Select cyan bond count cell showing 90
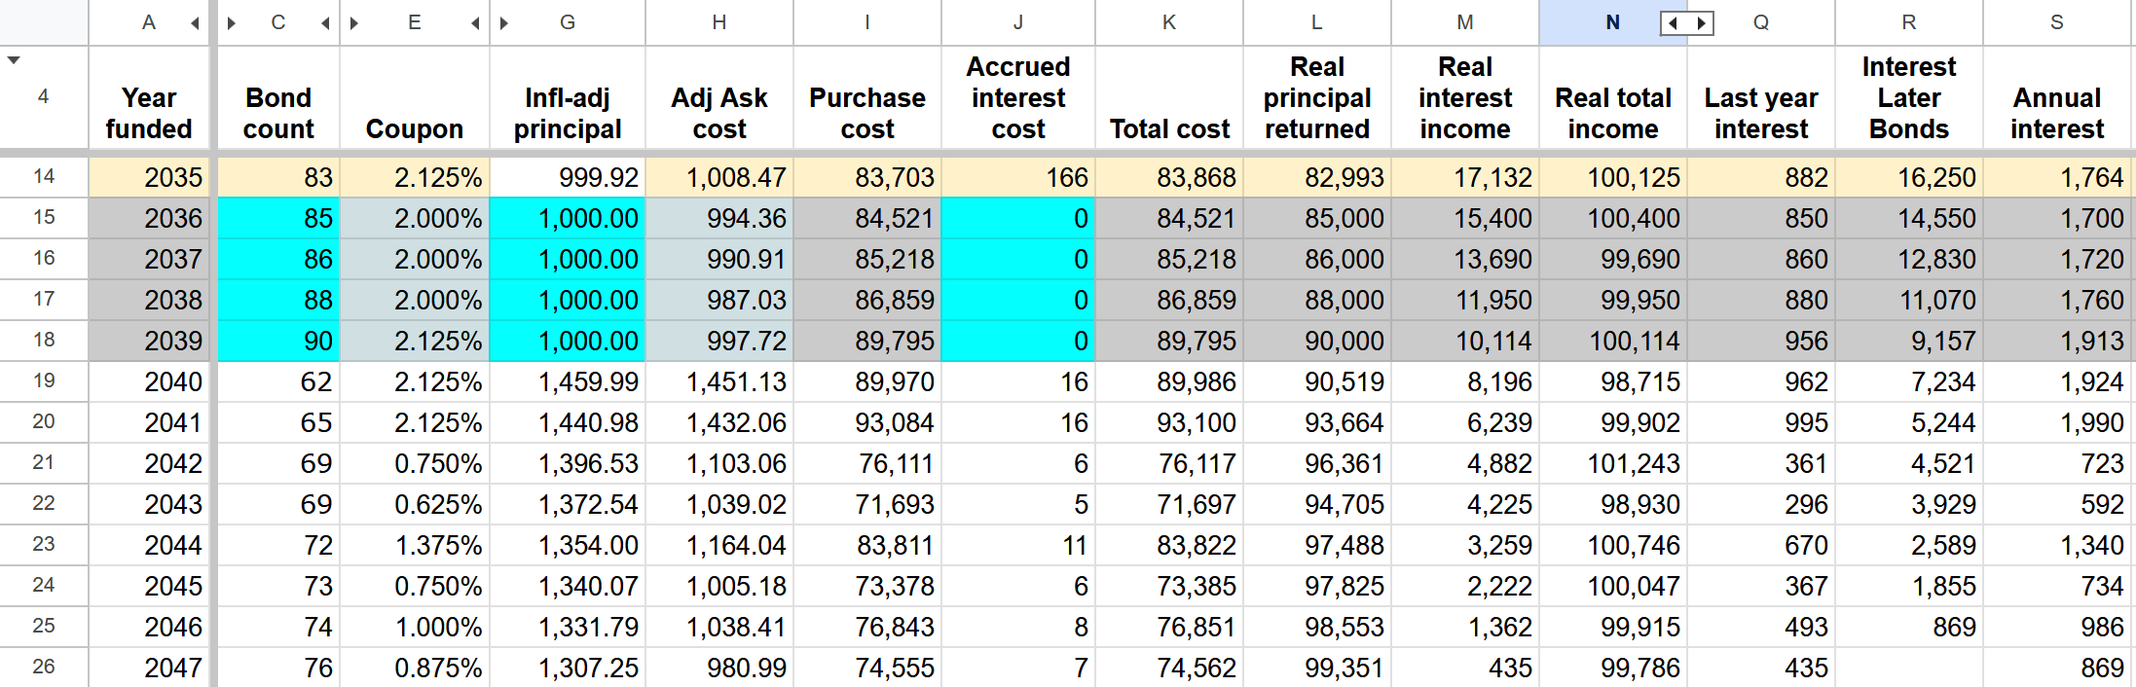The height and width of the screenshot is (687, 2136). [278, 341]
